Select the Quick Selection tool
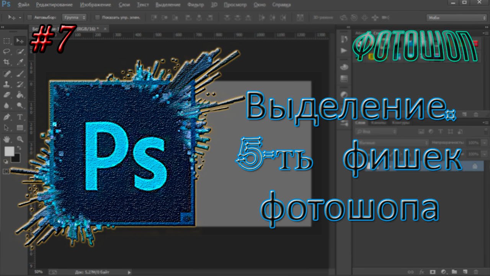The width and height of the screenshot is (490, 276). [20, 51]
